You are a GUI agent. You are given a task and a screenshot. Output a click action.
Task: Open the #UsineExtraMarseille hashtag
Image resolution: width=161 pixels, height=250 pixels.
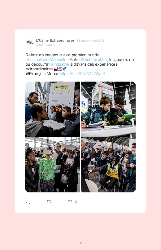coord(47,60)
